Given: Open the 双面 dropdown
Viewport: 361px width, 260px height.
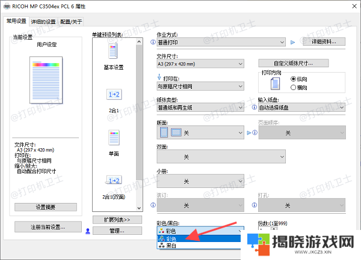Looking at the screenshot, I should coord(221,157).
